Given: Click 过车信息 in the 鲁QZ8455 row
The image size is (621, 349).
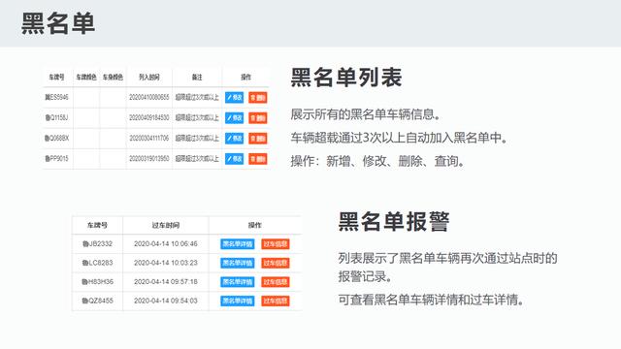Looking at the screenshot, I should pyautogui.click(x=276, y=301).
